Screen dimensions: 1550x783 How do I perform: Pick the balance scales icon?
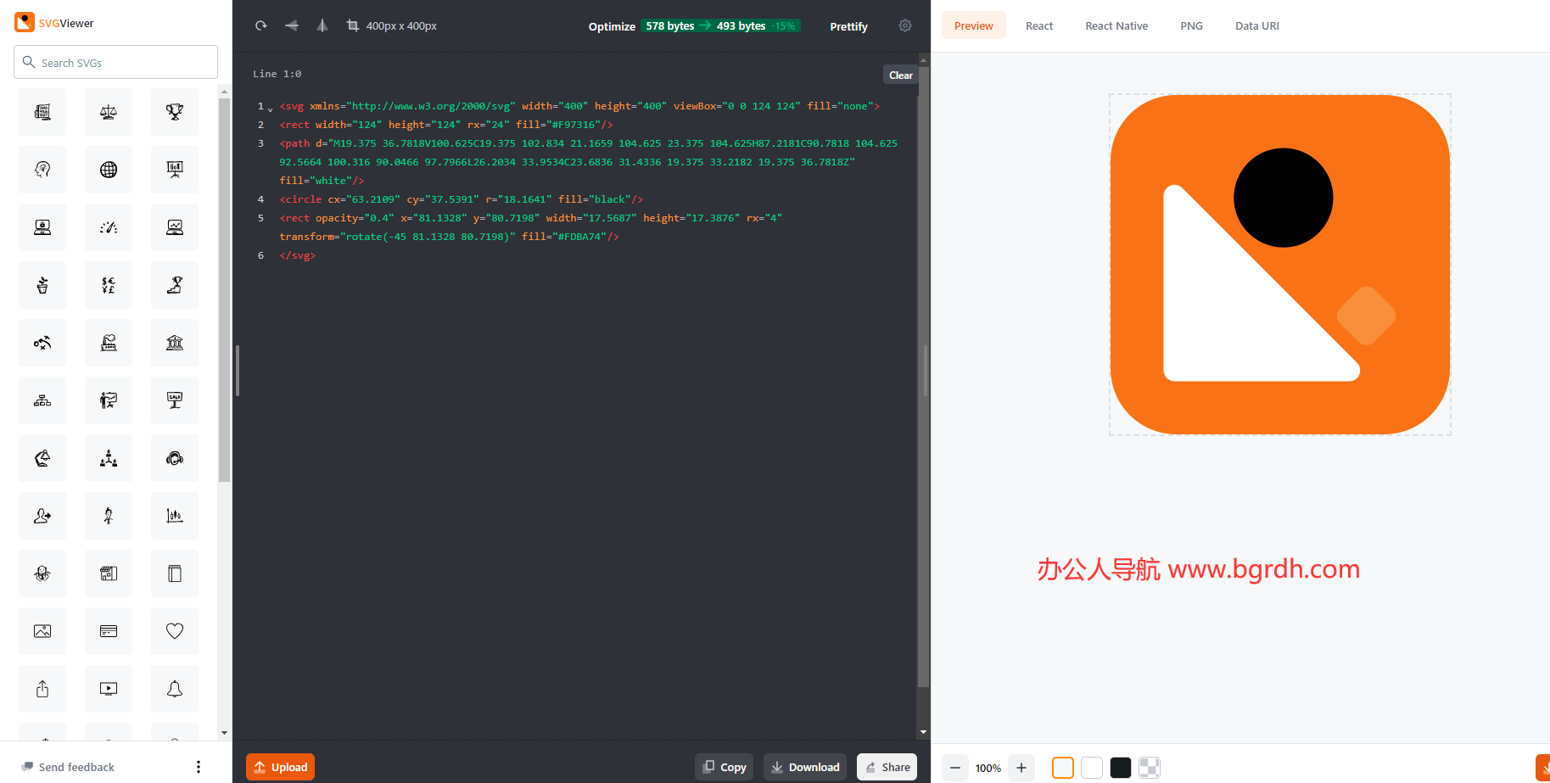click(109, 112)
